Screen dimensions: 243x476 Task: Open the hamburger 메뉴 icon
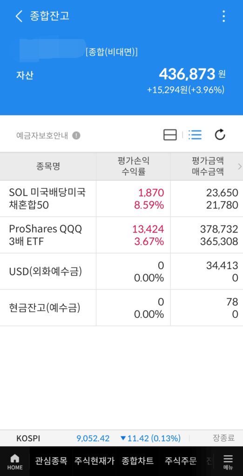tap(228, 461)
